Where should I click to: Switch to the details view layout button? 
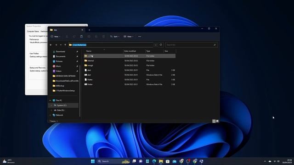coord(214,121)
